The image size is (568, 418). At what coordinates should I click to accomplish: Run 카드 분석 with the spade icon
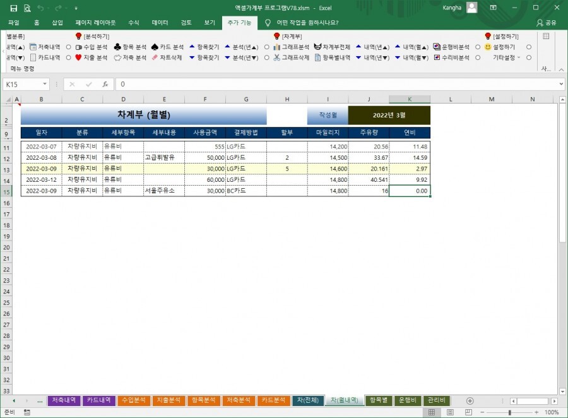167,47
